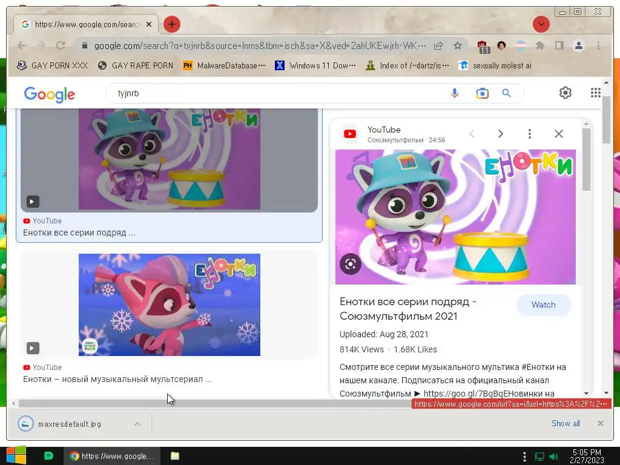The height and width of the screenshot is (465, 620).
Task: Open a new tab with the plus button
Action: point(171,24)
